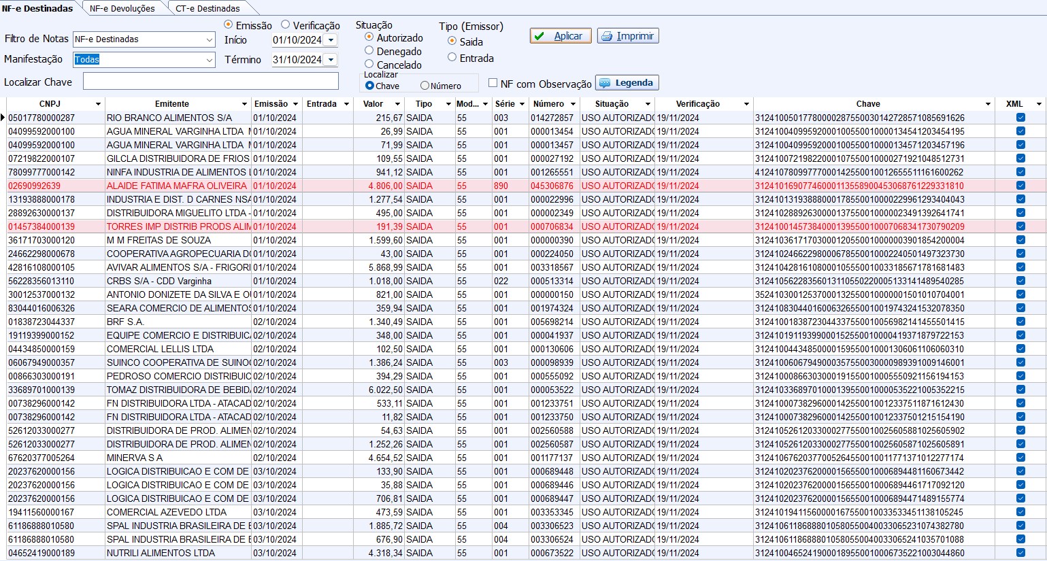Open the Situação column filter arrow
The height and width of the screenshot is (561, 1047).
point(648,104)
